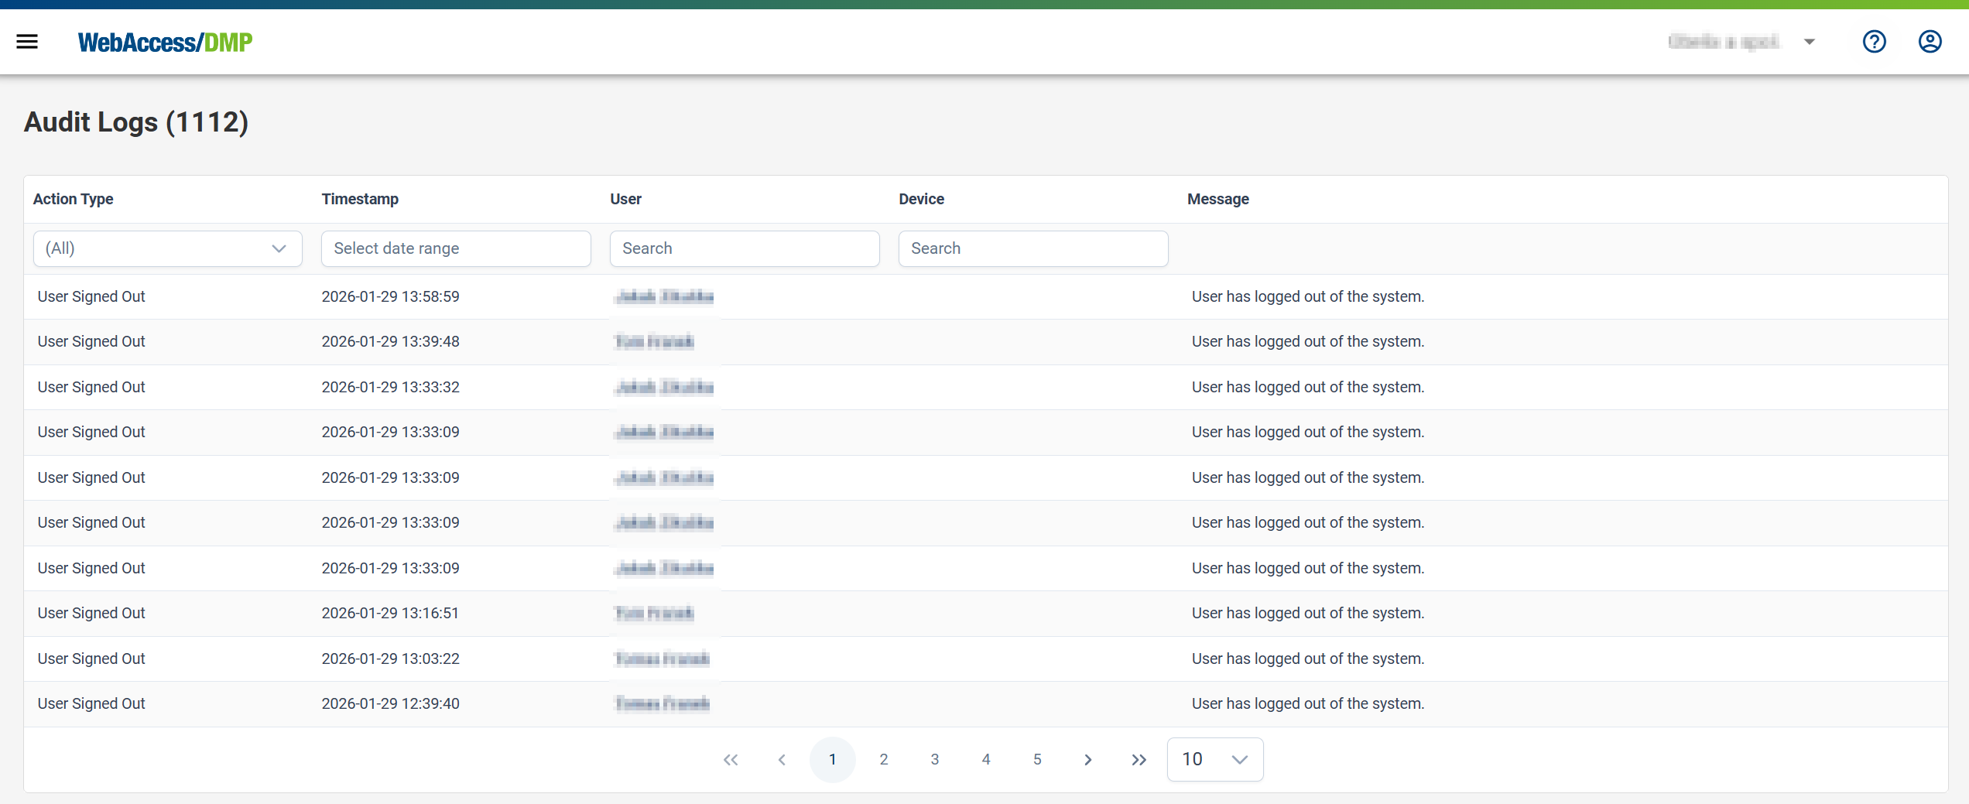Jump to the first page with double-left chevron
Image resolution: width=1969 pixels, height=804 pixels.
[730, 759]
